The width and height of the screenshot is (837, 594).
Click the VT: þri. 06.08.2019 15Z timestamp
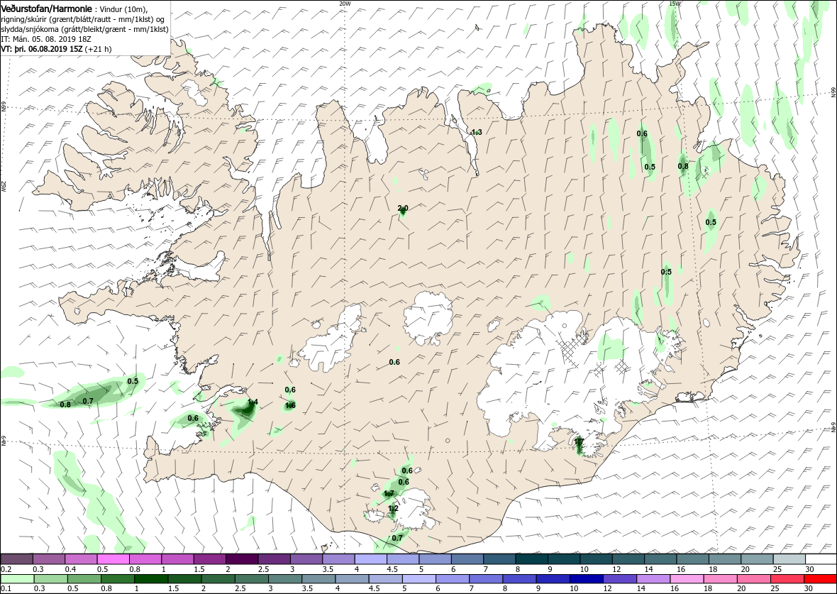tap(42, 49)
